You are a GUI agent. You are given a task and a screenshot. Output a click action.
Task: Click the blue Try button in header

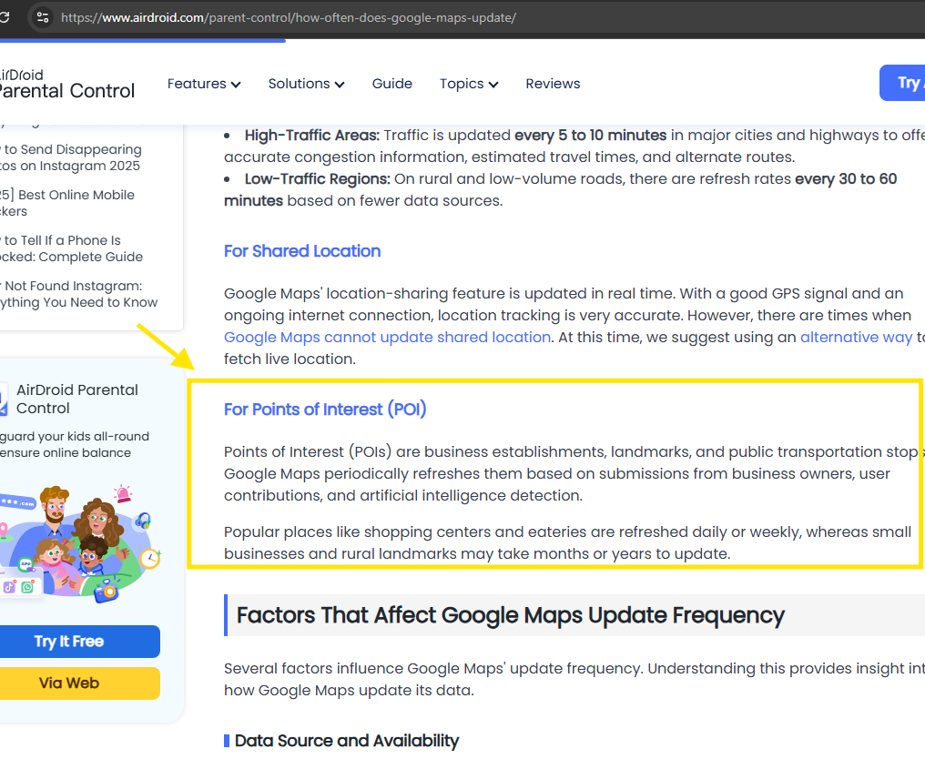[902, 83]
